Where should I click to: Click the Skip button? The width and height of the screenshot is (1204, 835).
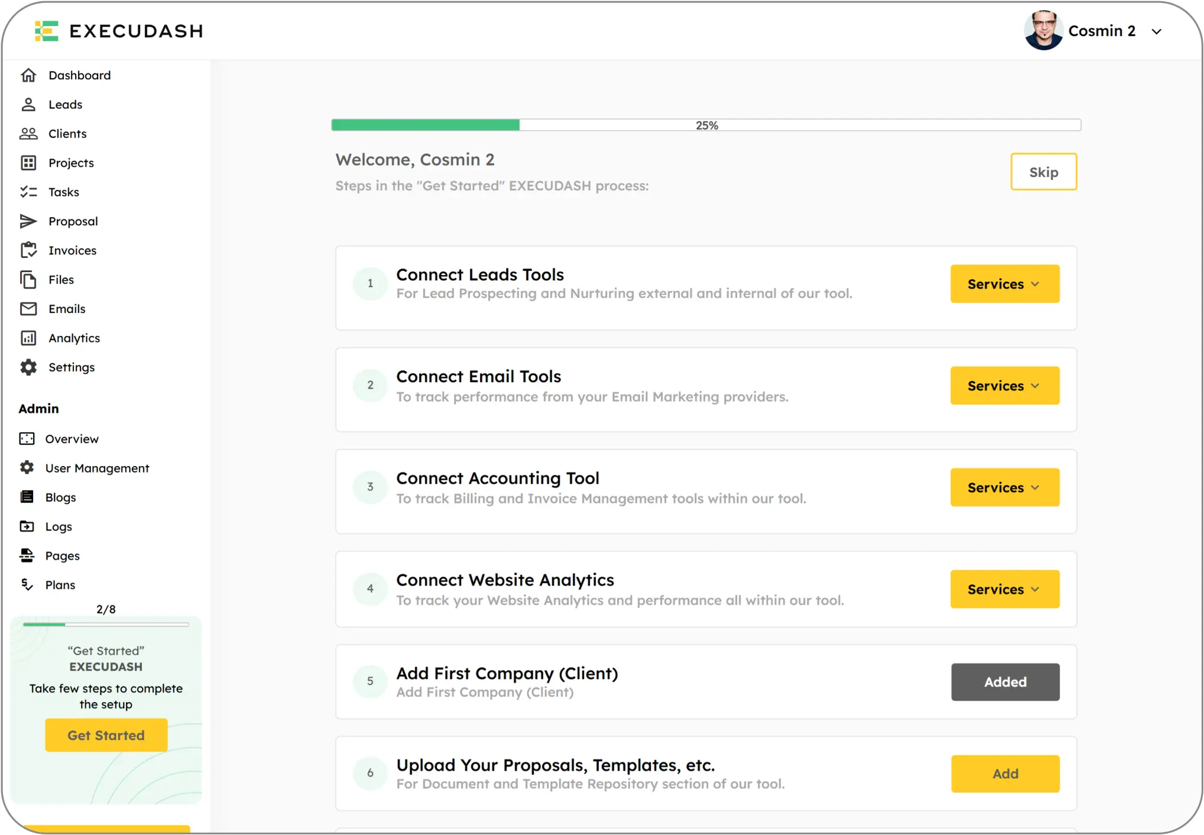[x=1044, y=172]
